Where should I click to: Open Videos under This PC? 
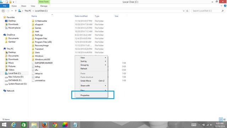pos(11,70)
